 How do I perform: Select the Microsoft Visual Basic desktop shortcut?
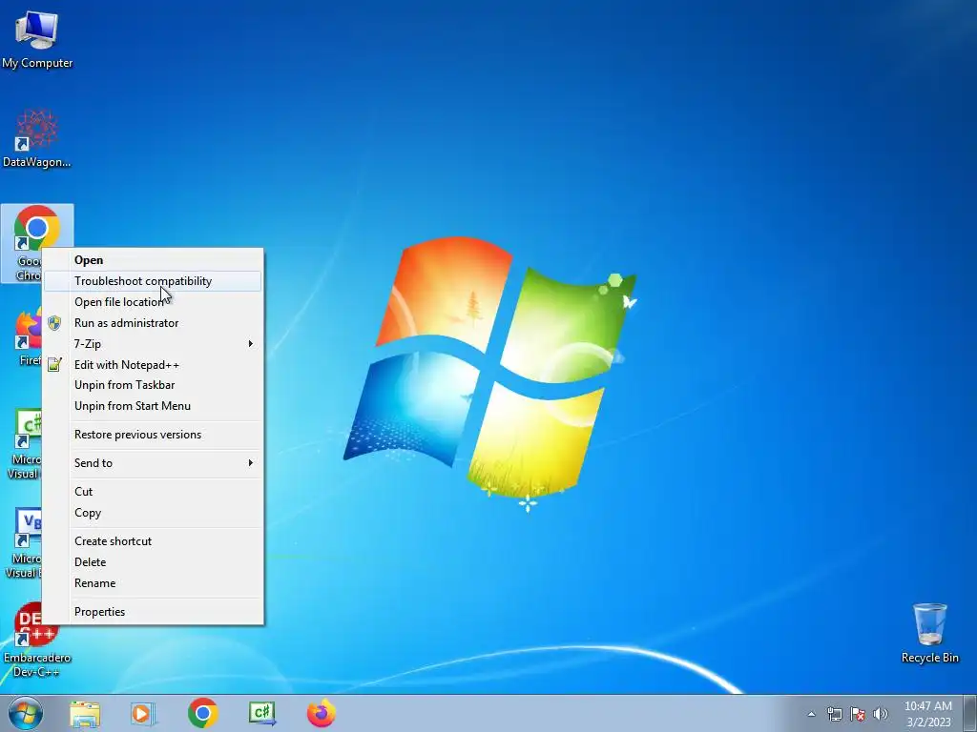click(24, 542)
